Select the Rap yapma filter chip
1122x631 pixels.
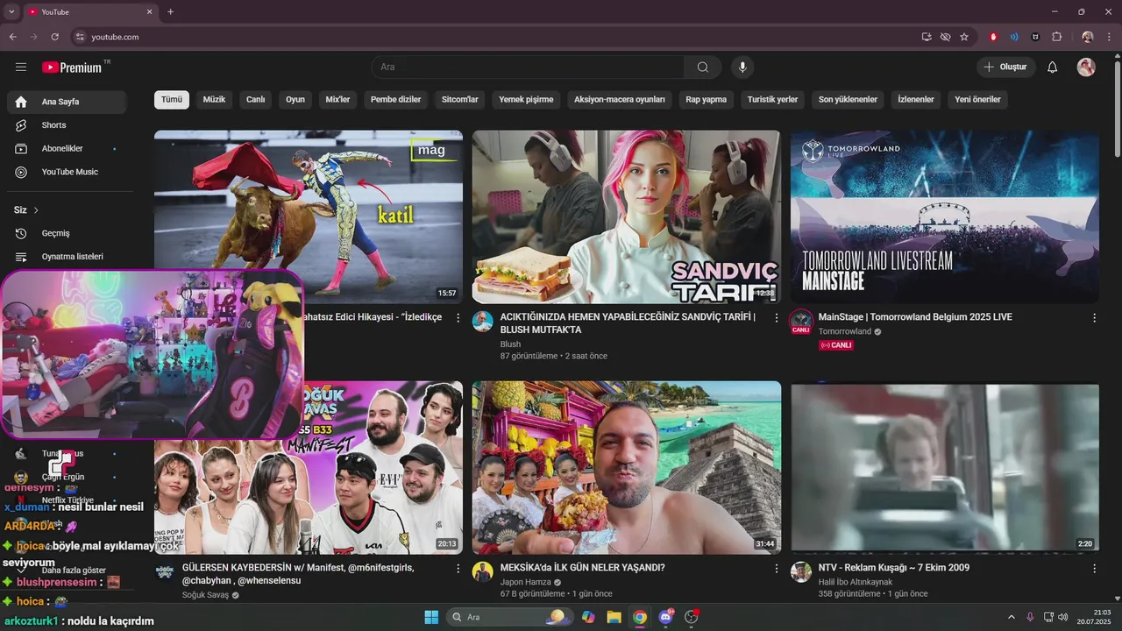[x=707, y=100]
